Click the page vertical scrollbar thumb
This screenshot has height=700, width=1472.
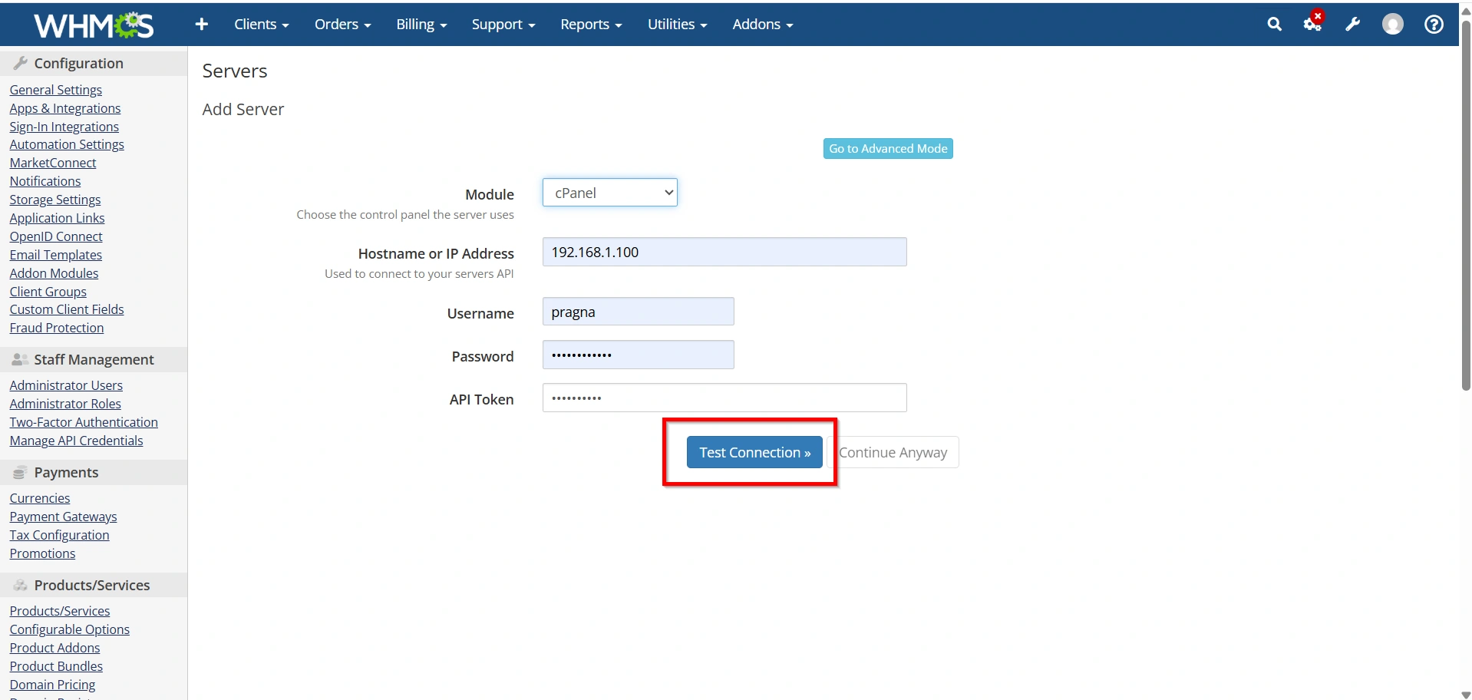(1465, 206)
